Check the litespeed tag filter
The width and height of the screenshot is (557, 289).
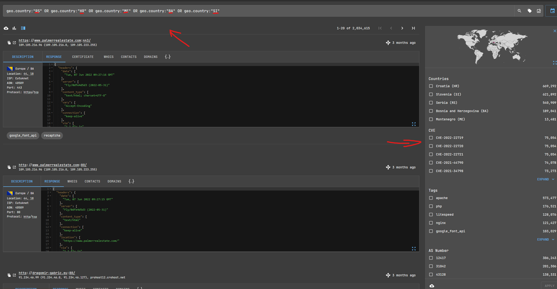pyautogui.click(x=431, y=214)
